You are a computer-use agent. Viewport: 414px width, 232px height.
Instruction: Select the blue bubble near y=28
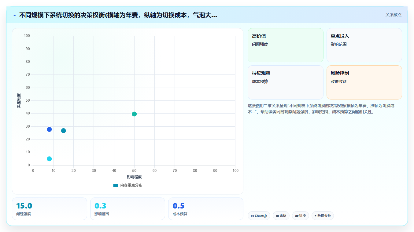click(x=49, y=129)
